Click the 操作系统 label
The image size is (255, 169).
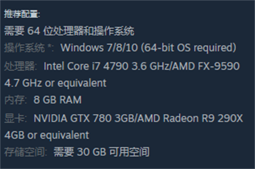point(24,48)
